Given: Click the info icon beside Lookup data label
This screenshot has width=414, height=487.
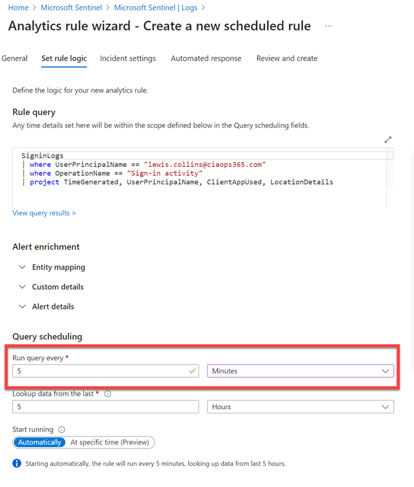Looking at the screenshot, I should [x=108, y=394].
